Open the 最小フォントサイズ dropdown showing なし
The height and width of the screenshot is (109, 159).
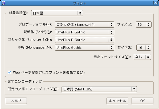142,57
